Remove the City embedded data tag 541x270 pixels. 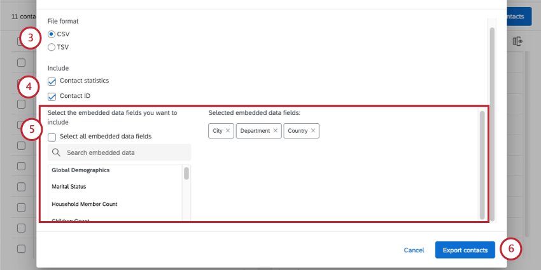[x=228, y=131]
